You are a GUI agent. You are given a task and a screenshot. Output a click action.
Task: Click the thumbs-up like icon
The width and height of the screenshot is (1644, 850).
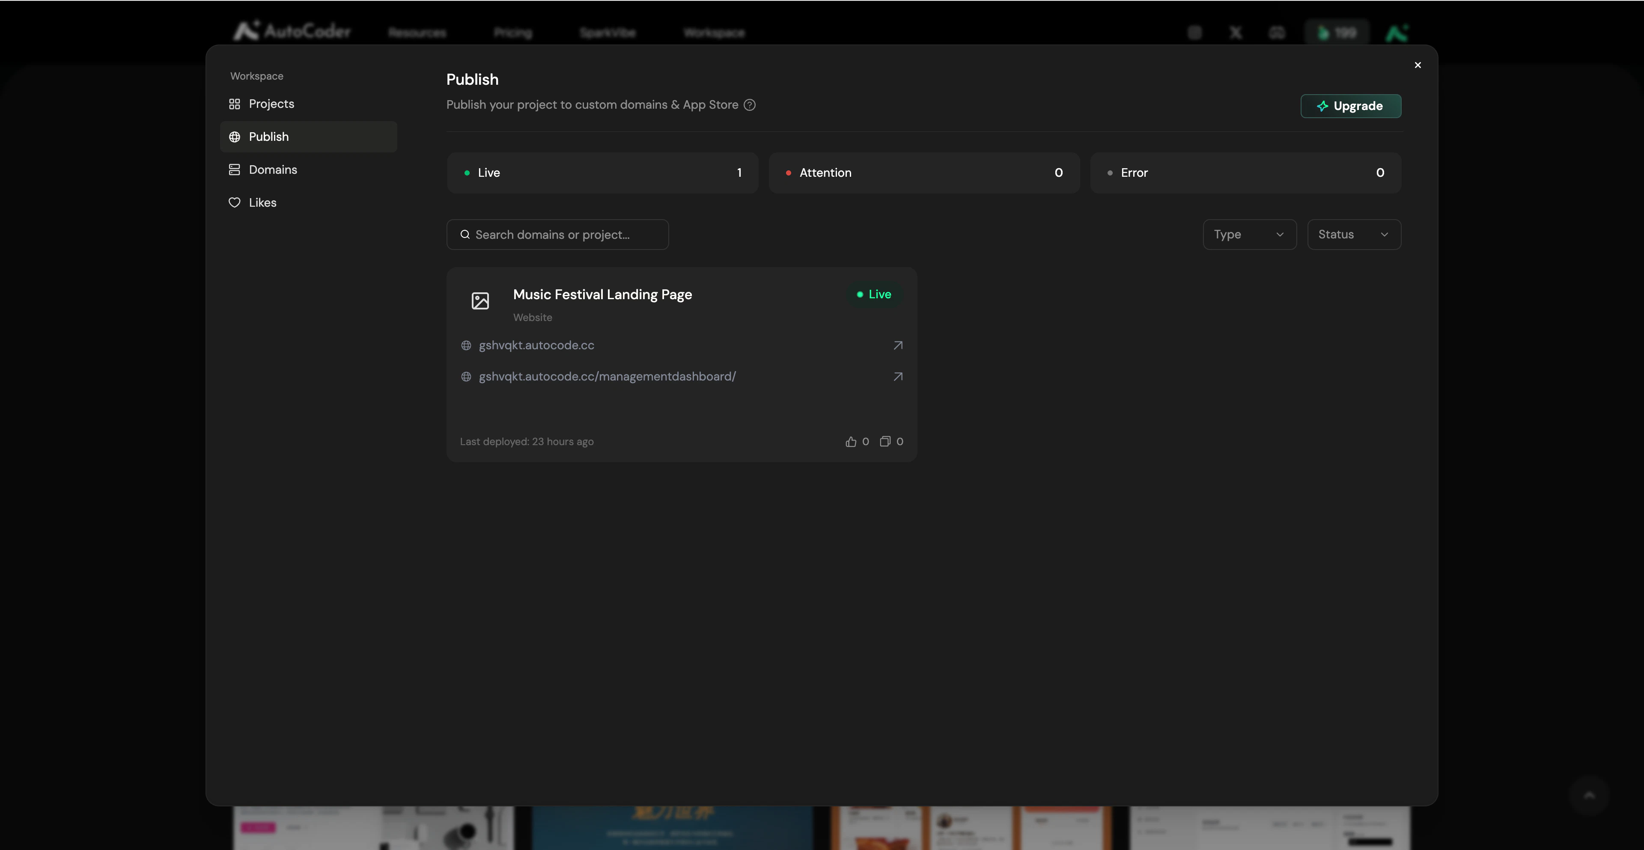point(851,442)
